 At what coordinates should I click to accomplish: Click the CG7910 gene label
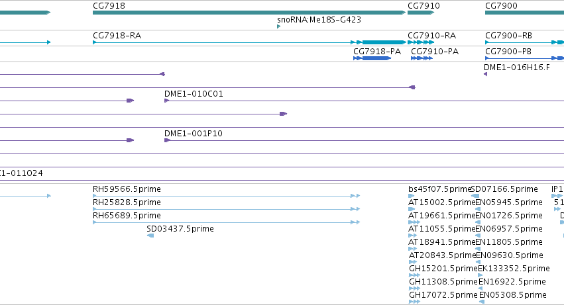(423, 6)
